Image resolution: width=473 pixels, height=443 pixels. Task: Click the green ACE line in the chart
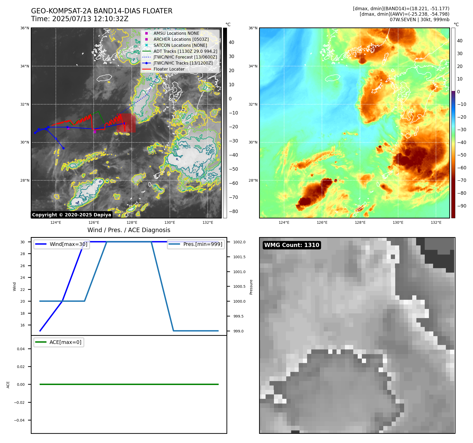(x=129, y=384)
